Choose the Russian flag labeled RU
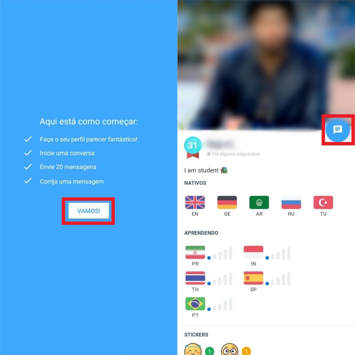355x355 pixels. (x=291, y=202)
